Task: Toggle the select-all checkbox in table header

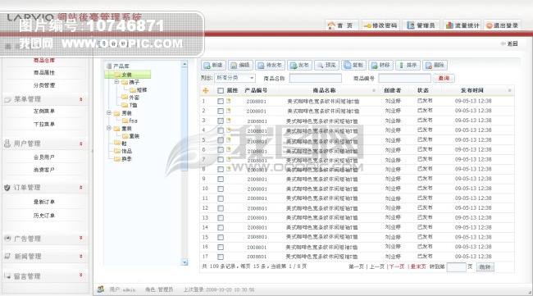Action: [x=221, y=90]
